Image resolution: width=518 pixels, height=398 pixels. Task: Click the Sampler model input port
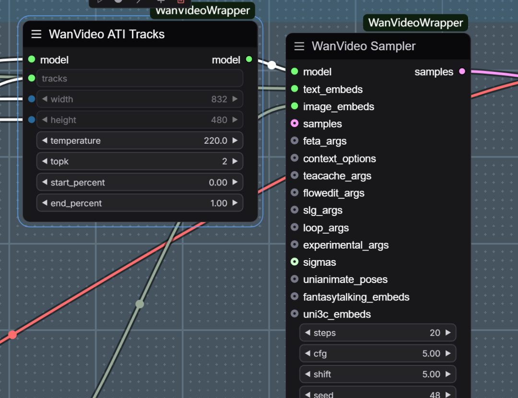click(x=294, y=71)
